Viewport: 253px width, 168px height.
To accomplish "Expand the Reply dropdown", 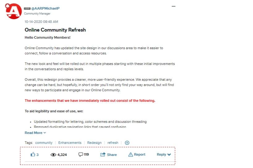I will [x=164, y=154].
